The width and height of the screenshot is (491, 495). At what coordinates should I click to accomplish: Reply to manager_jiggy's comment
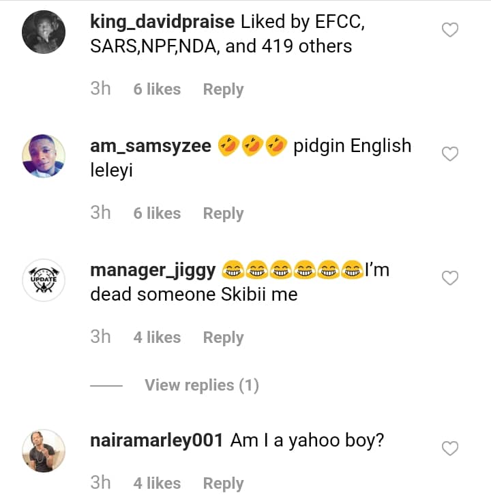223,337
